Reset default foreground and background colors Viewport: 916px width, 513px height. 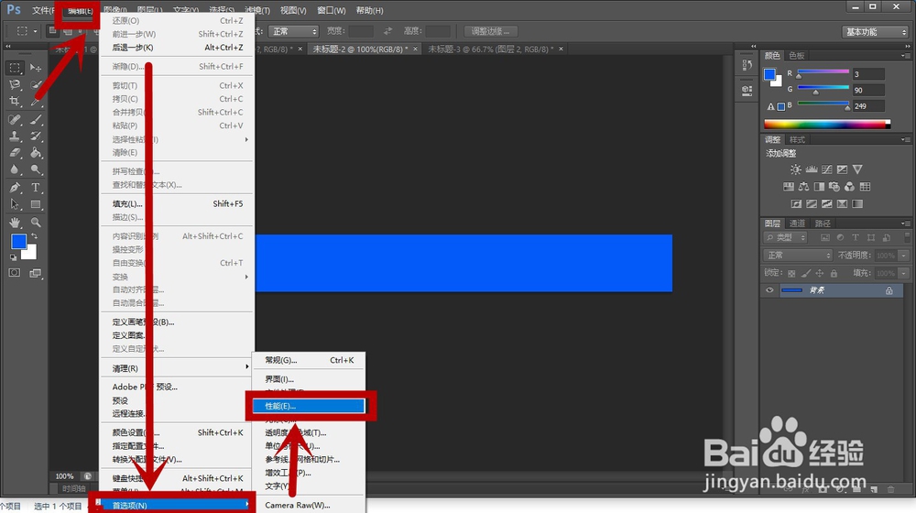tap(13, 257)
